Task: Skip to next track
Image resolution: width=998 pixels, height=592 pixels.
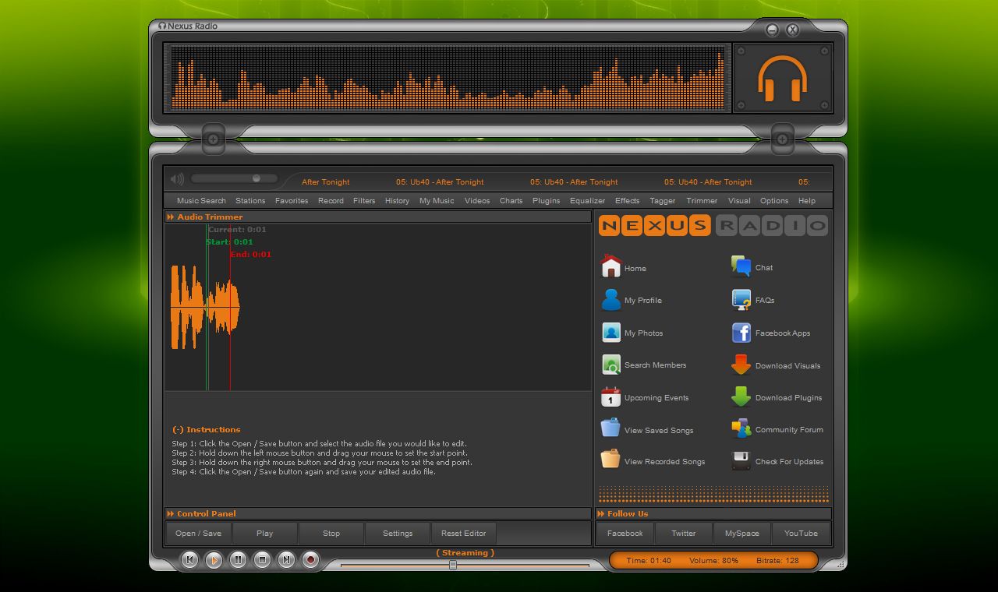Action: point(286,559)
